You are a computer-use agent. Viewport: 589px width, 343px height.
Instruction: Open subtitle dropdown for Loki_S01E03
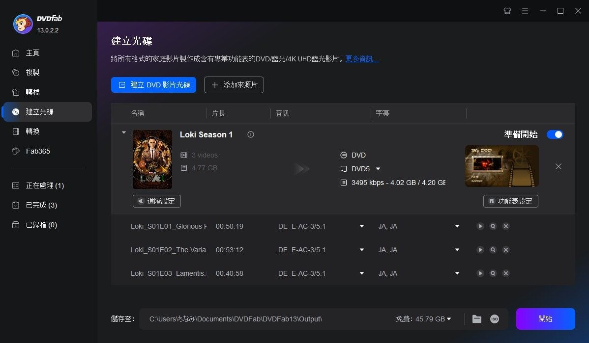[x=457, y=273]
